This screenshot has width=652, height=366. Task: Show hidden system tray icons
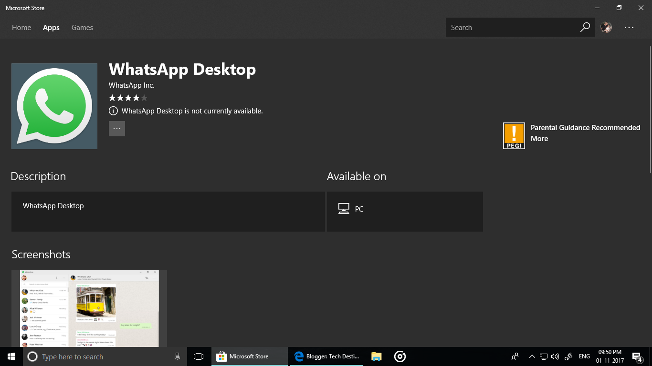point(532,356)
